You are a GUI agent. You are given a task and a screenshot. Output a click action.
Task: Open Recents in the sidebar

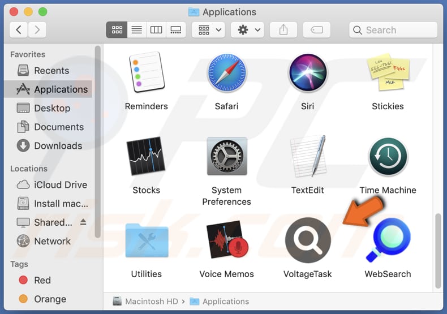click(48, 70)
